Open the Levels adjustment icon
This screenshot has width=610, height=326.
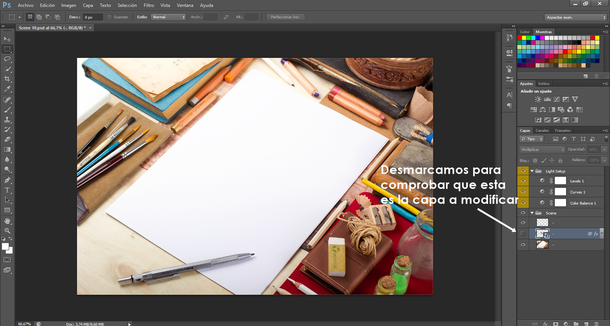pos(547,99)
